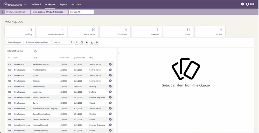Filter by the Awarded stage card
Screen dimensions: 259x133
click(147, 31)
